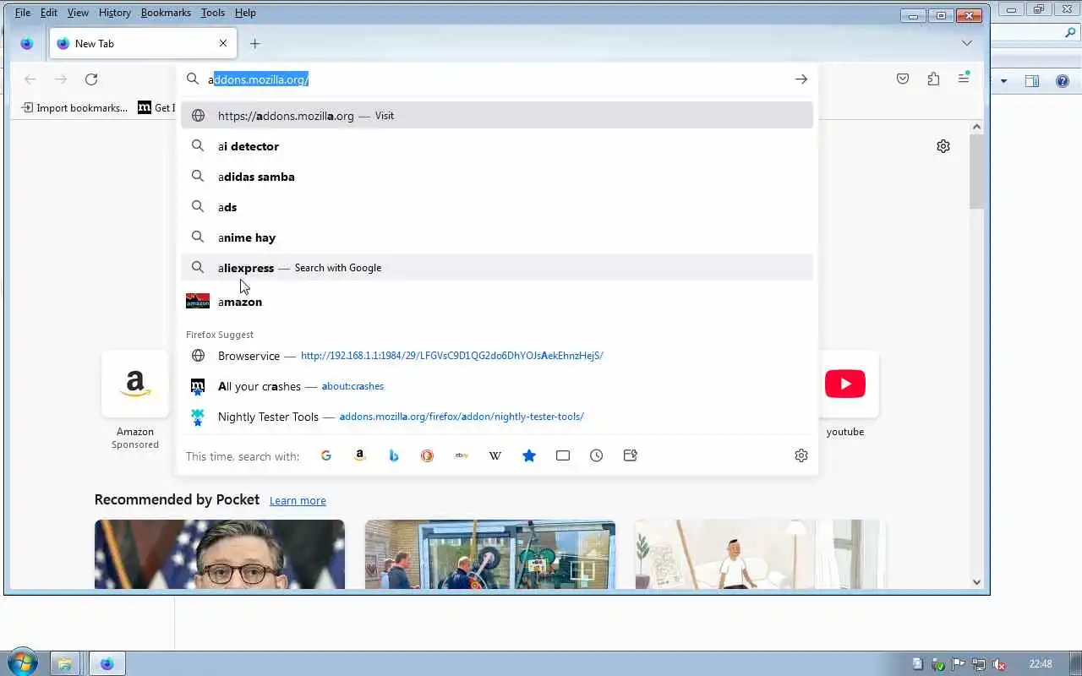Viewport: 1082px width, 676px height.
Task: Open the View menu
Action: click(x=78, y=13)
